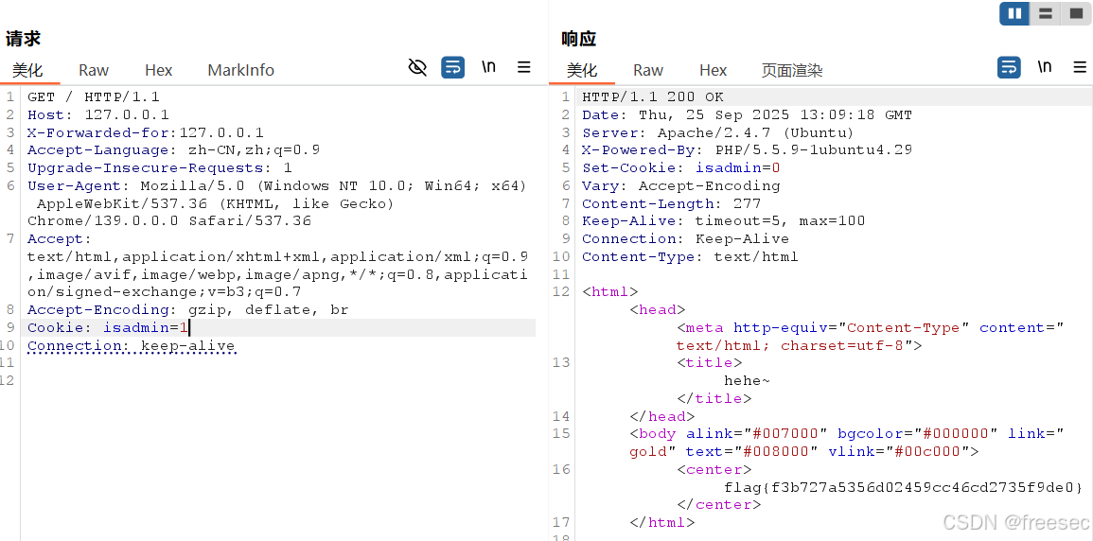Screen dimensions: 1093x541
Task: Click the GET / HTTP/1.1 request line
Action: (94, 96)
